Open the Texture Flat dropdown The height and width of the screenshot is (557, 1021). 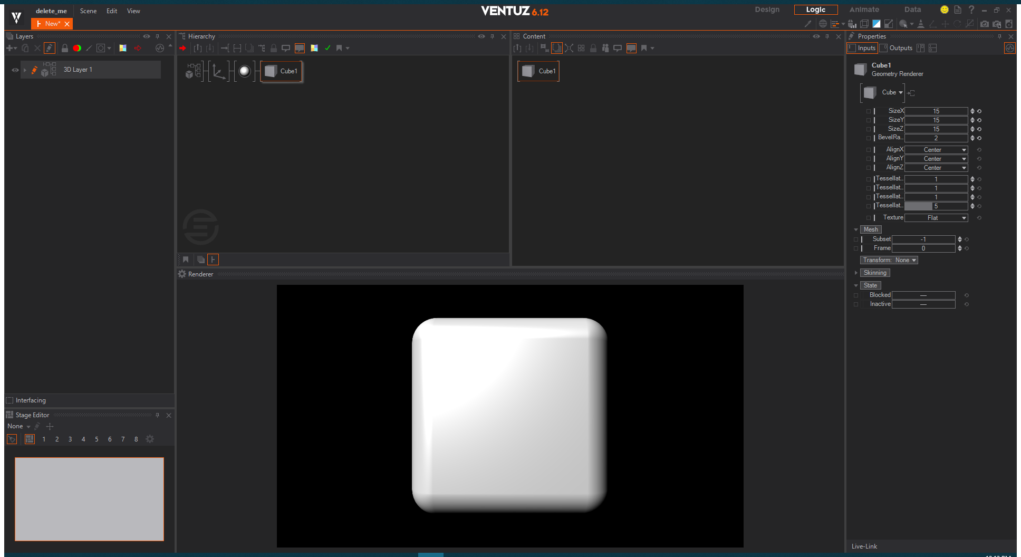point(936,218)
